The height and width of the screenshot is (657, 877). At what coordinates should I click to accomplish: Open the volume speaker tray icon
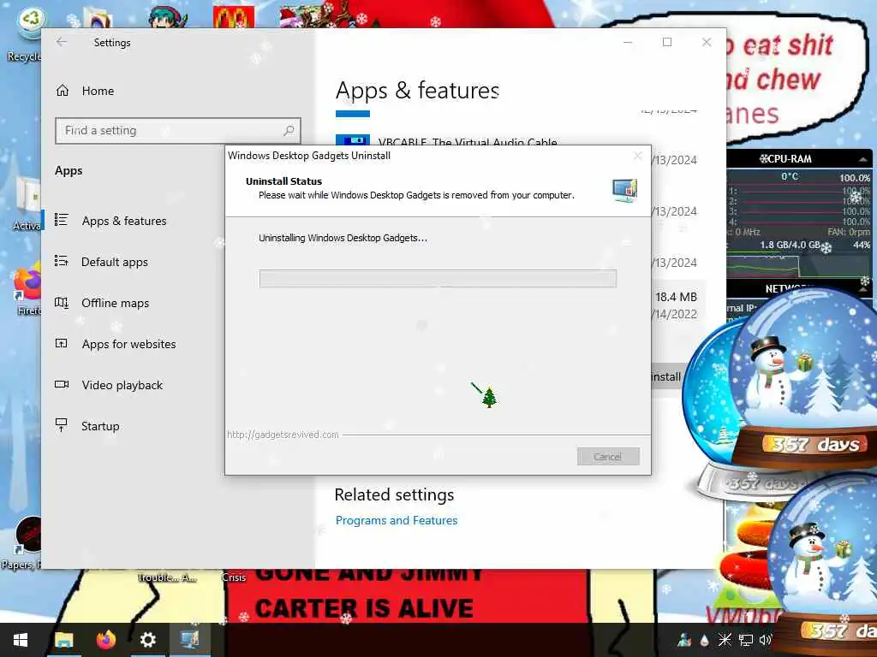pos(766,640)
